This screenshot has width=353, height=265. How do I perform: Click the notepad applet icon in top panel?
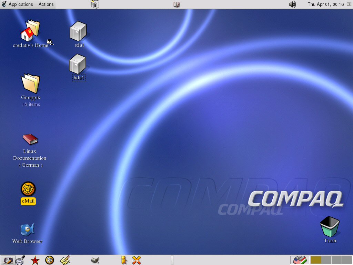click(x=177, y=4)
